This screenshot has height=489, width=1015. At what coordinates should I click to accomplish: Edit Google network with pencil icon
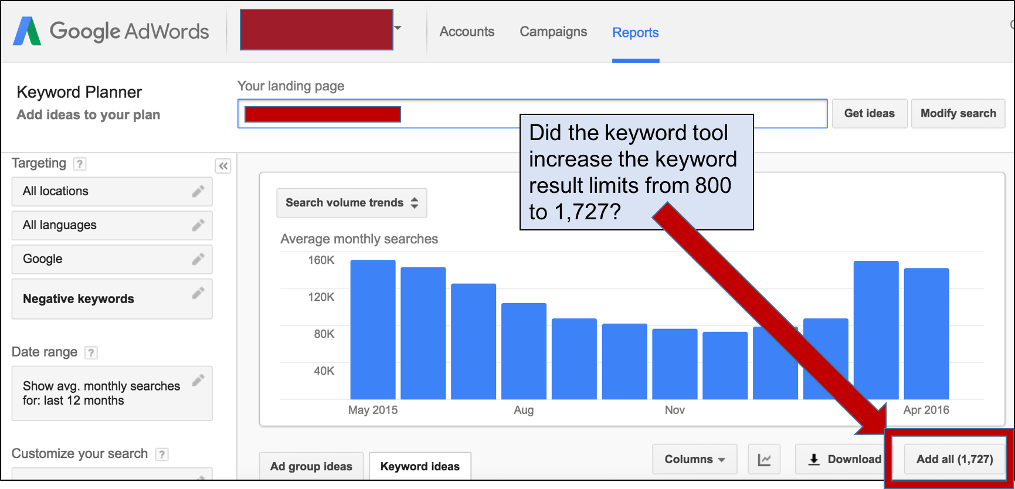pos(198,259)
